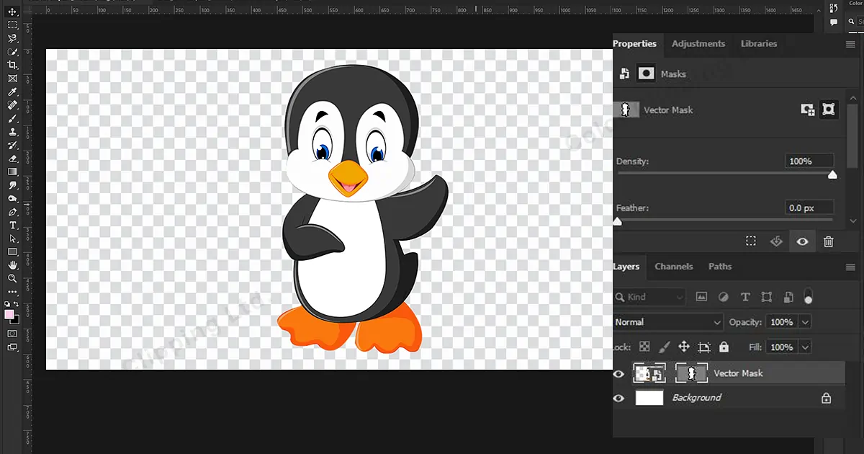Click the Vector Mask thumbnail

[691, 373]
